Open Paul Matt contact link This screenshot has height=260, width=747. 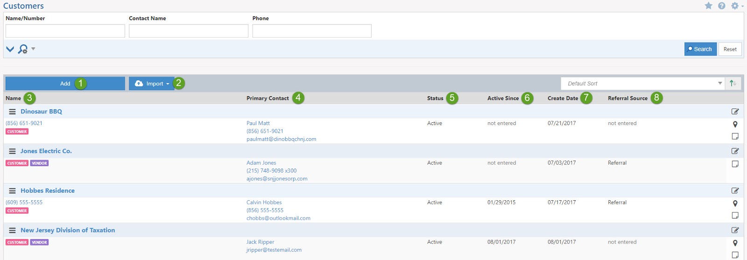tap(258, 123)
